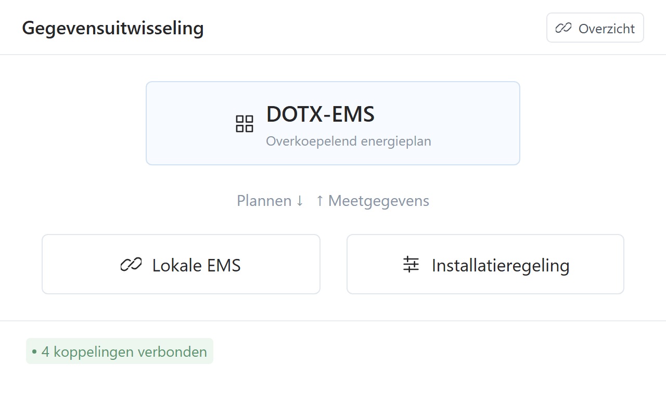Click the Gegevensuitwisseling page heading
The height and width of the screenshot is (416, 666).
coord(113,28)
